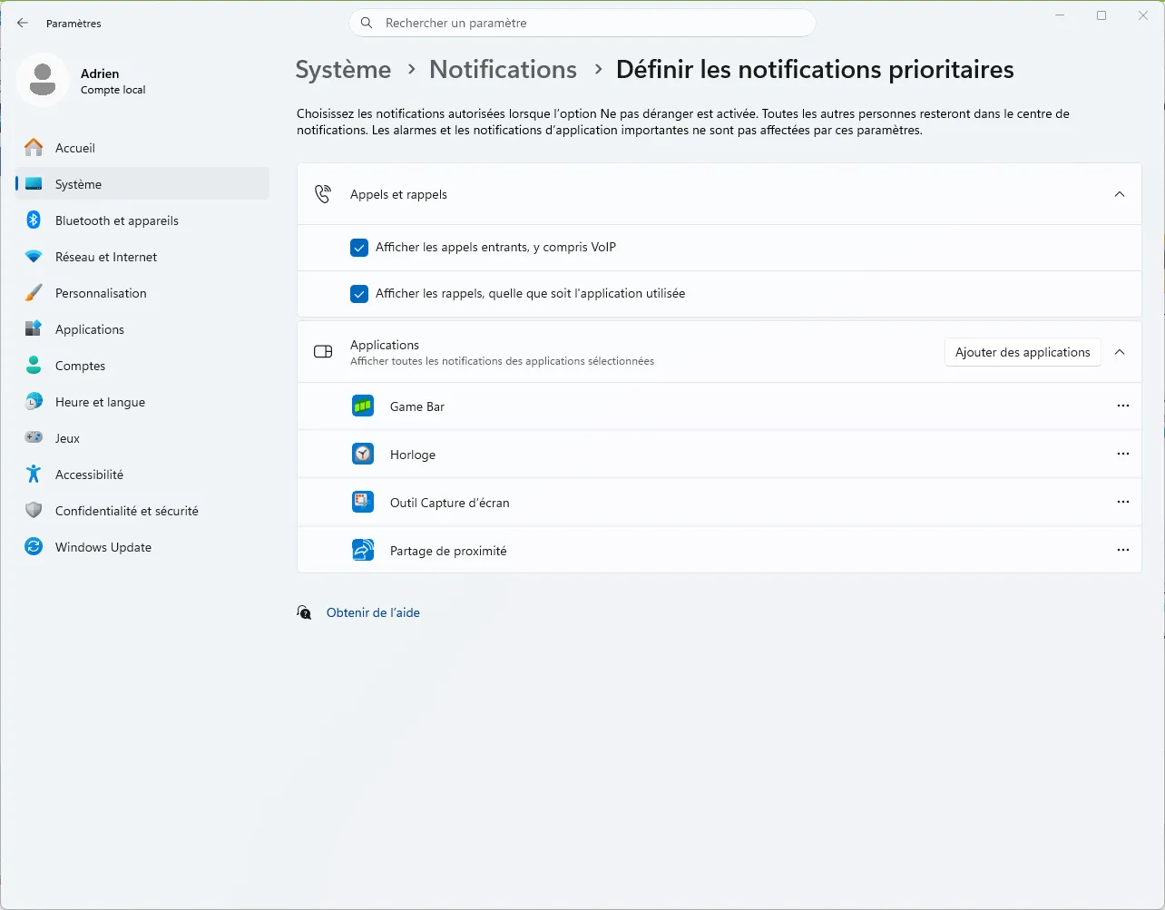The height and width of the screenshot is (910, 1165).
Task: Open more options for Partage de proximité
Action: (x=1123, y=550)
